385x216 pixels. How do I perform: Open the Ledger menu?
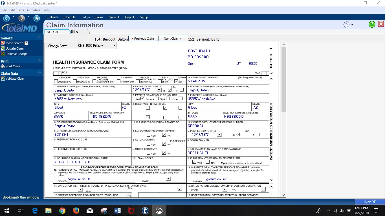[x=85, y=17]
